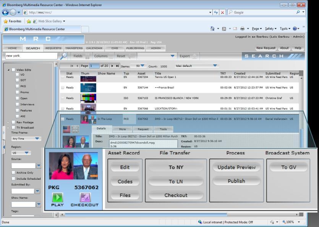The image size is (319, 227).
Task: Click the Google search magnifier icon
Action: coord(298,12)
